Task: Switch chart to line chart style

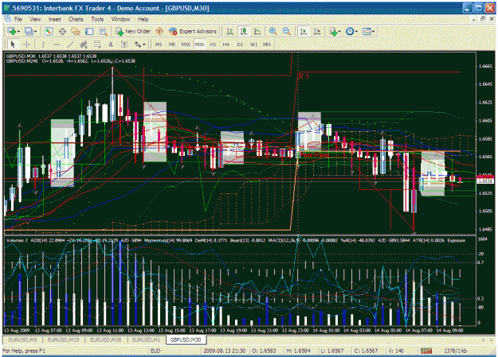Action: click(x=257, y=31)
